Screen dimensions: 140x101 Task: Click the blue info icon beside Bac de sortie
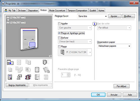coord(94,24)
